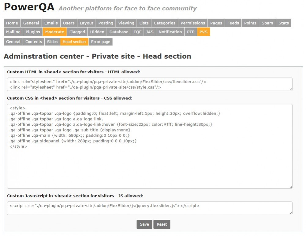
Task: Open the Plugins admin tab
Action: pos(33,32)
